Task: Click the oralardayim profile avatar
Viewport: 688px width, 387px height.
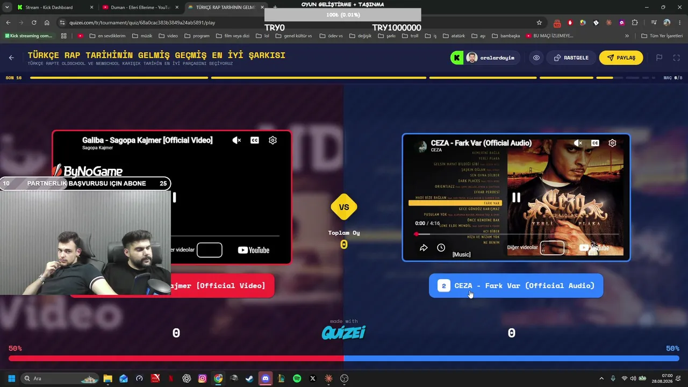Action: (x=472, y=58)
